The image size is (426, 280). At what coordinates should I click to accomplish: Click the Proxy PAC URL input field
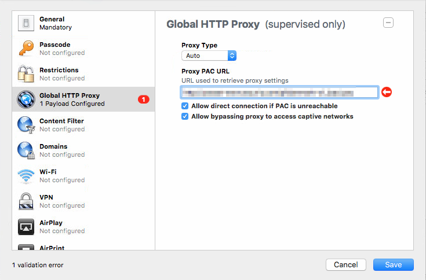[279, 92]
